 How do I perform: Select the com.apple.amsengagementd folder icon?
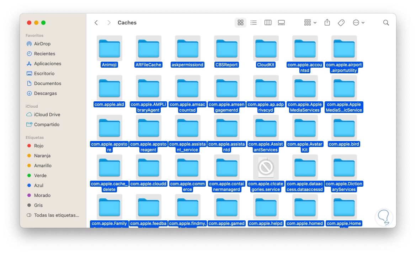(226, 88)
